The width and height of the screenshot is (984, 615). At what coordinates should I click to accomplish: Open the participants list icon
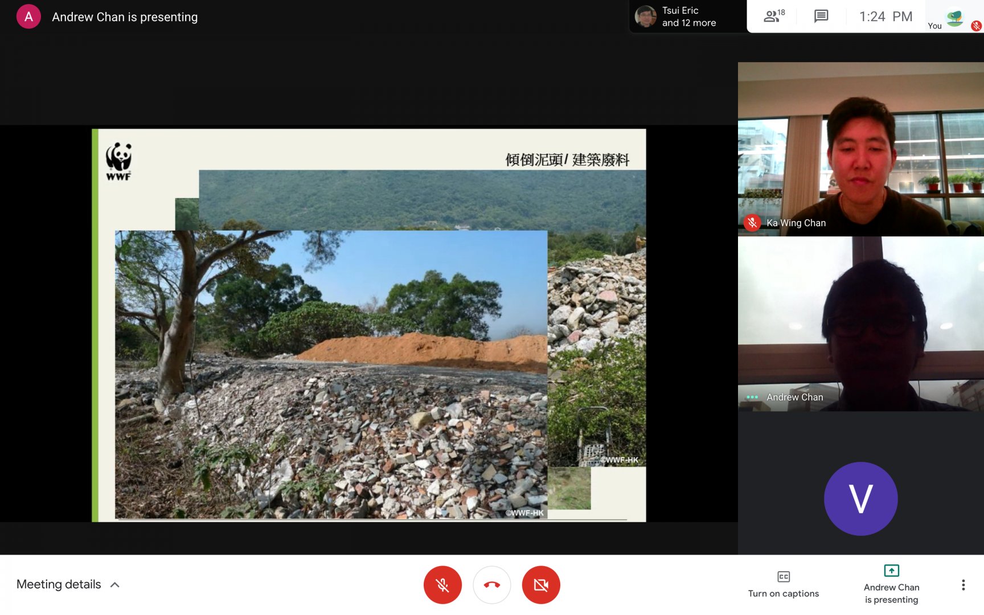[773, 17]
